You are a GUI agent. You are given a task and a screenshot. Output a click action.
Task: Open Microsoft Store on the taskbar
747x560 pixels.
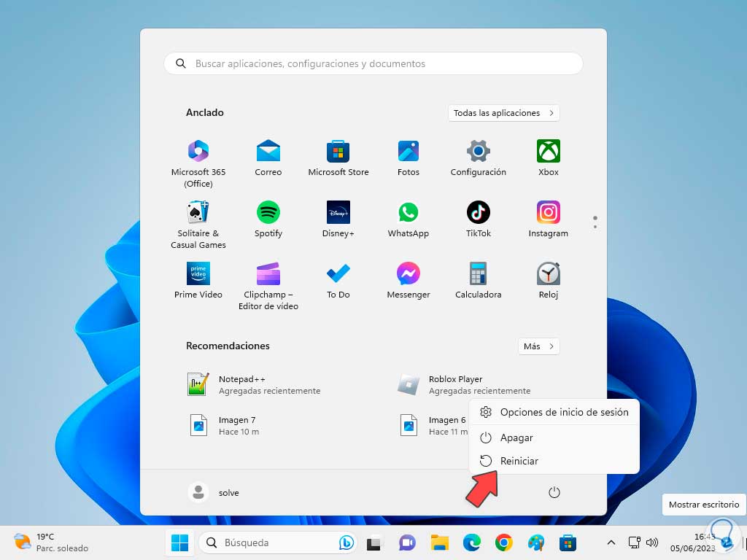click(568, 542)
